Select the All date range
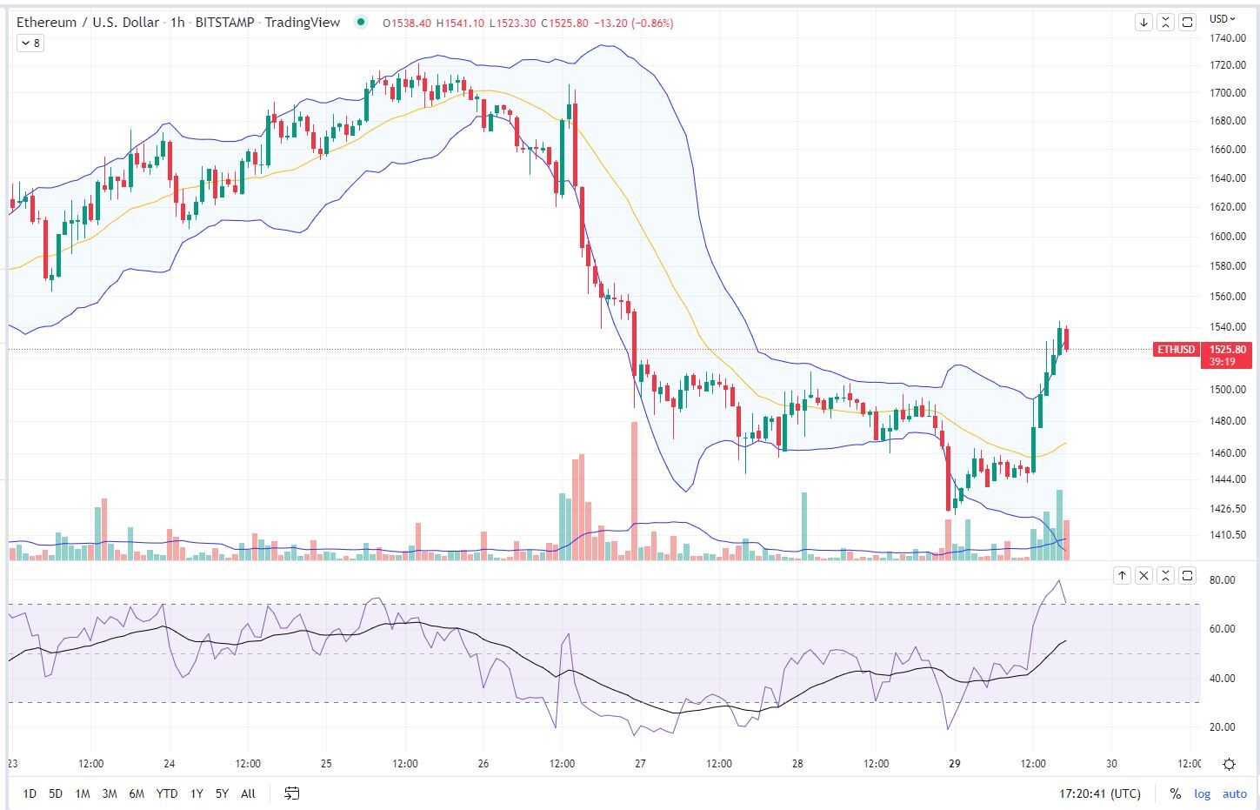Viewport: 1260px width, 810px height. (x=248, y=793)
